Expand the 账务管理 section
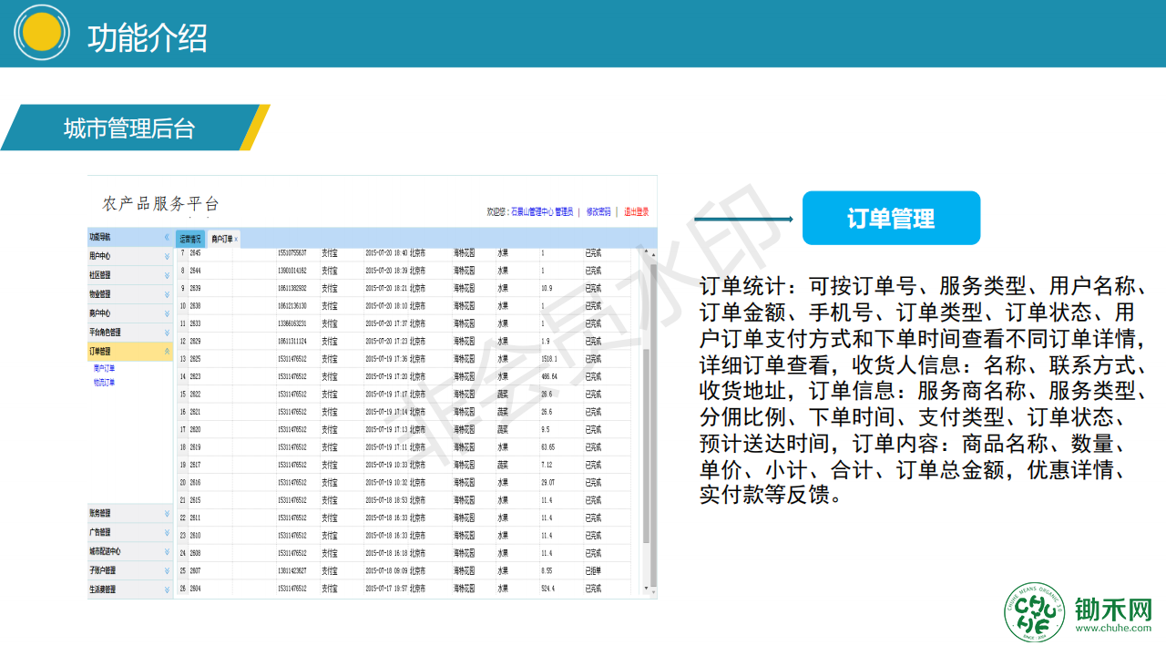Viewport: 1166px width, 656px height. click(167, 514)
